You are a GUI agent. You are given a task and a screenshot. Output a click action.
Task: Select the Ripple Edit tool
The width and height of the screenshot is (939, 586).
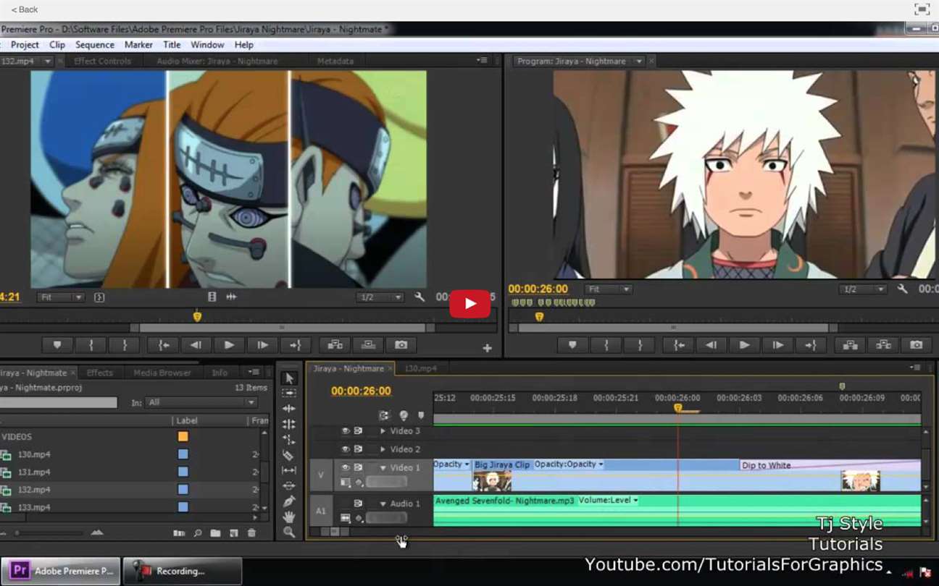pos(289,409)
